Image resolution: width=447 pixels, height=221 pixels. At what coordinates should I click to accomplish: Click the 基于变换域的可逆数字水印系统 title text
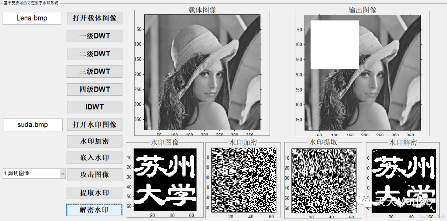click(x=31, y=3)
